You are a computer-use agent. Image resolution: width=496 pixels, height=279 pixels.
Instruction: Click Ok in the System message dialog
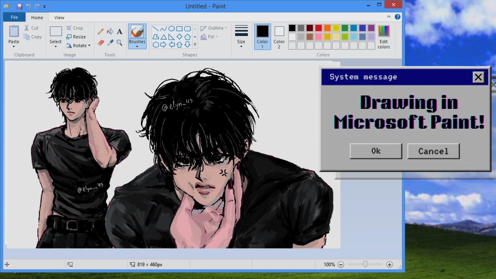[376, 151]
